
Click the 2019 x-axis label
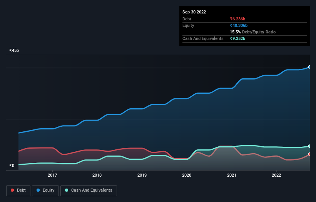[142, 175]
